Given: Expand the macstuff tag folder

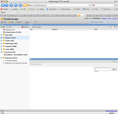Looking at the screenshot, I should (2, 46).
